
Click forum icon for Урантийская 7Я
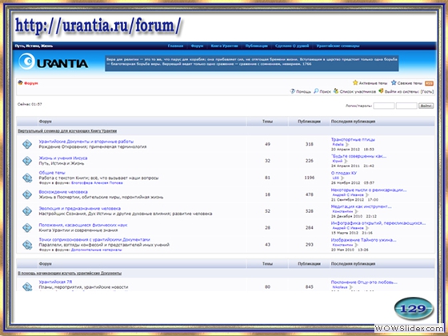coord(27,286)
